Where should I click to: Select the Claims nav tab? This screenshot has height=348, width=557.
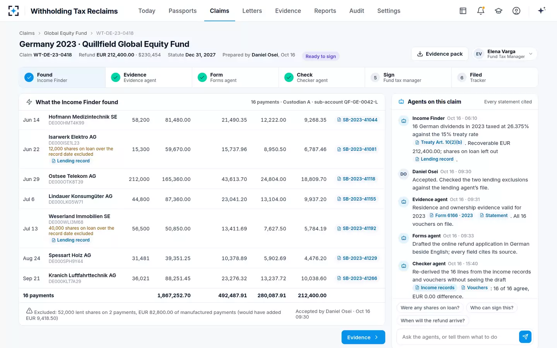(x=220, y=11)
